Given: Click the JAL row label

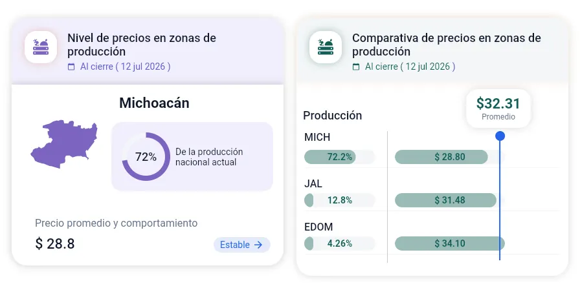Looking at the screenshot, I should (313, 183).
